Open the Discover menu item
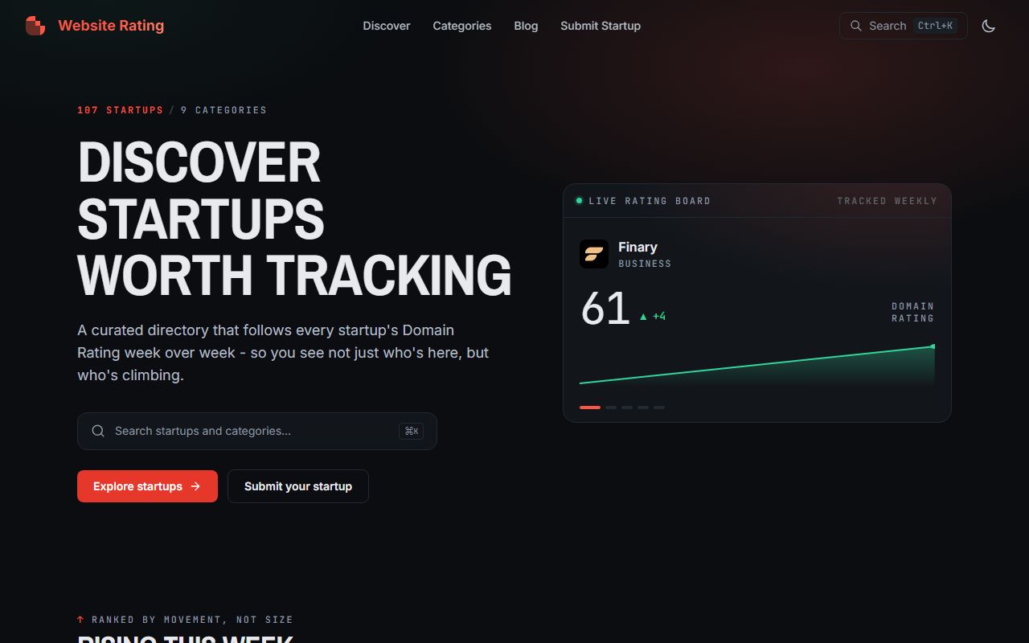 tap(387, 26)
